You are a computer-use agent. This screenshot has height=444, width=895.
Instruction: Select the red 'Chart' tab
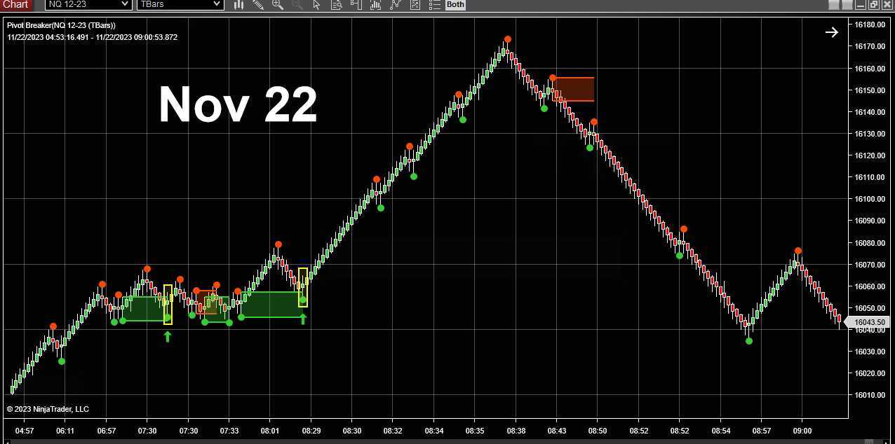pos(15,5)
